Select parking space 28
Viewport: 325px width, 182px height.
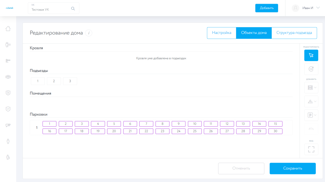[x=243, y=131]
